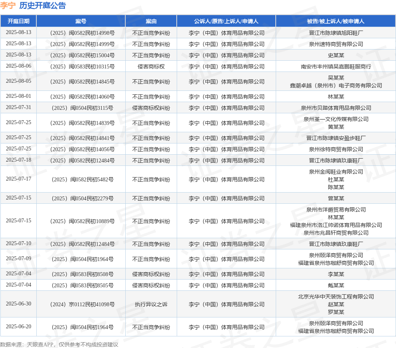Click the date 2025-07-31
The width and height of the screenshot is (396, 348).
19,107
